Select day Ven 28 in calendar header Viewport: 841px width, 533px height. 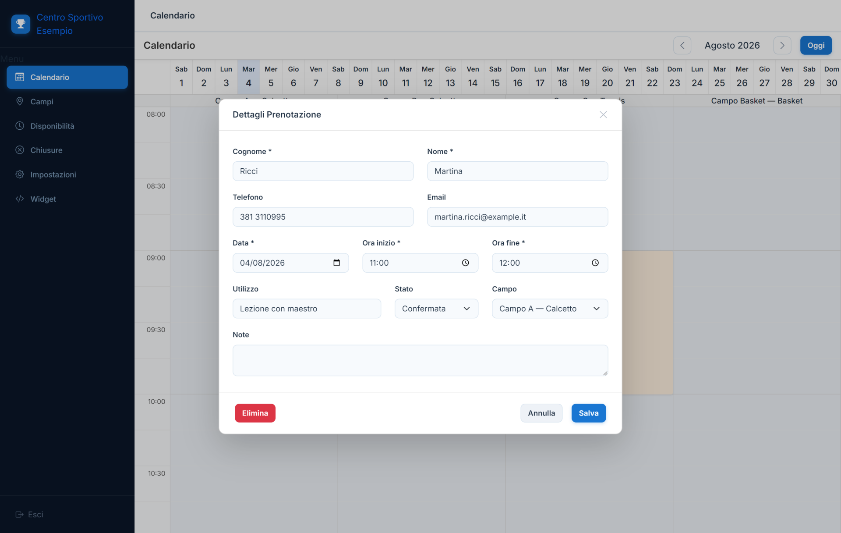(x=787, y=77)
